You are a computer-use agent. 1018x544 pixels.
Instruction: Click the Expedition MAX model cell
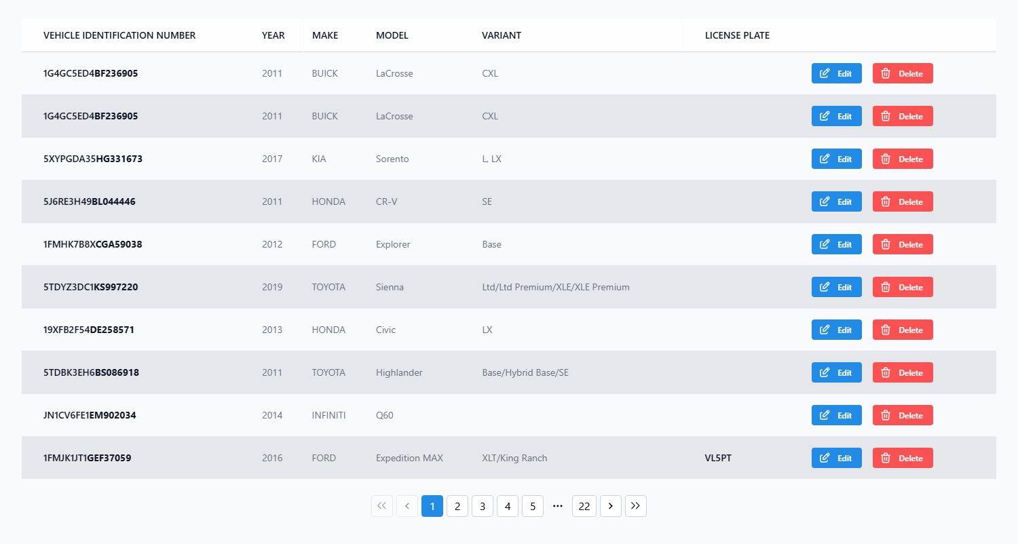pos(409,458)
